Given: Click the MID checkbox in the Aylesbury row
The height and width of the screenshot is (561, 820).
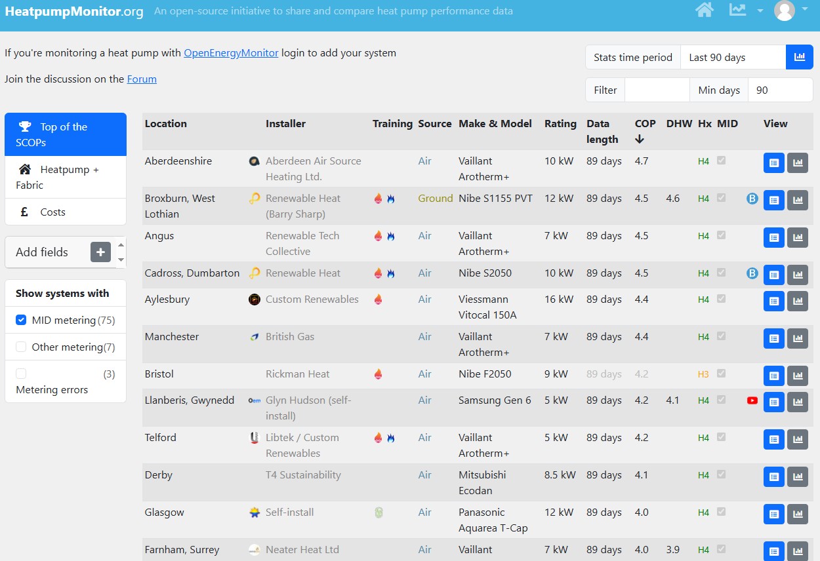Looking at the screenshot, I should [722, 298].
